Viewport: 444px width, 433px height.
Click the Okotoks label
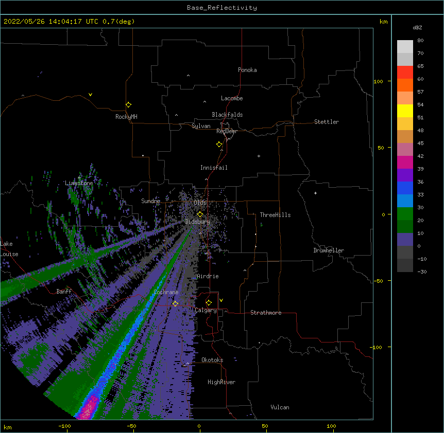pyautogui.click(x=212, y=360)
